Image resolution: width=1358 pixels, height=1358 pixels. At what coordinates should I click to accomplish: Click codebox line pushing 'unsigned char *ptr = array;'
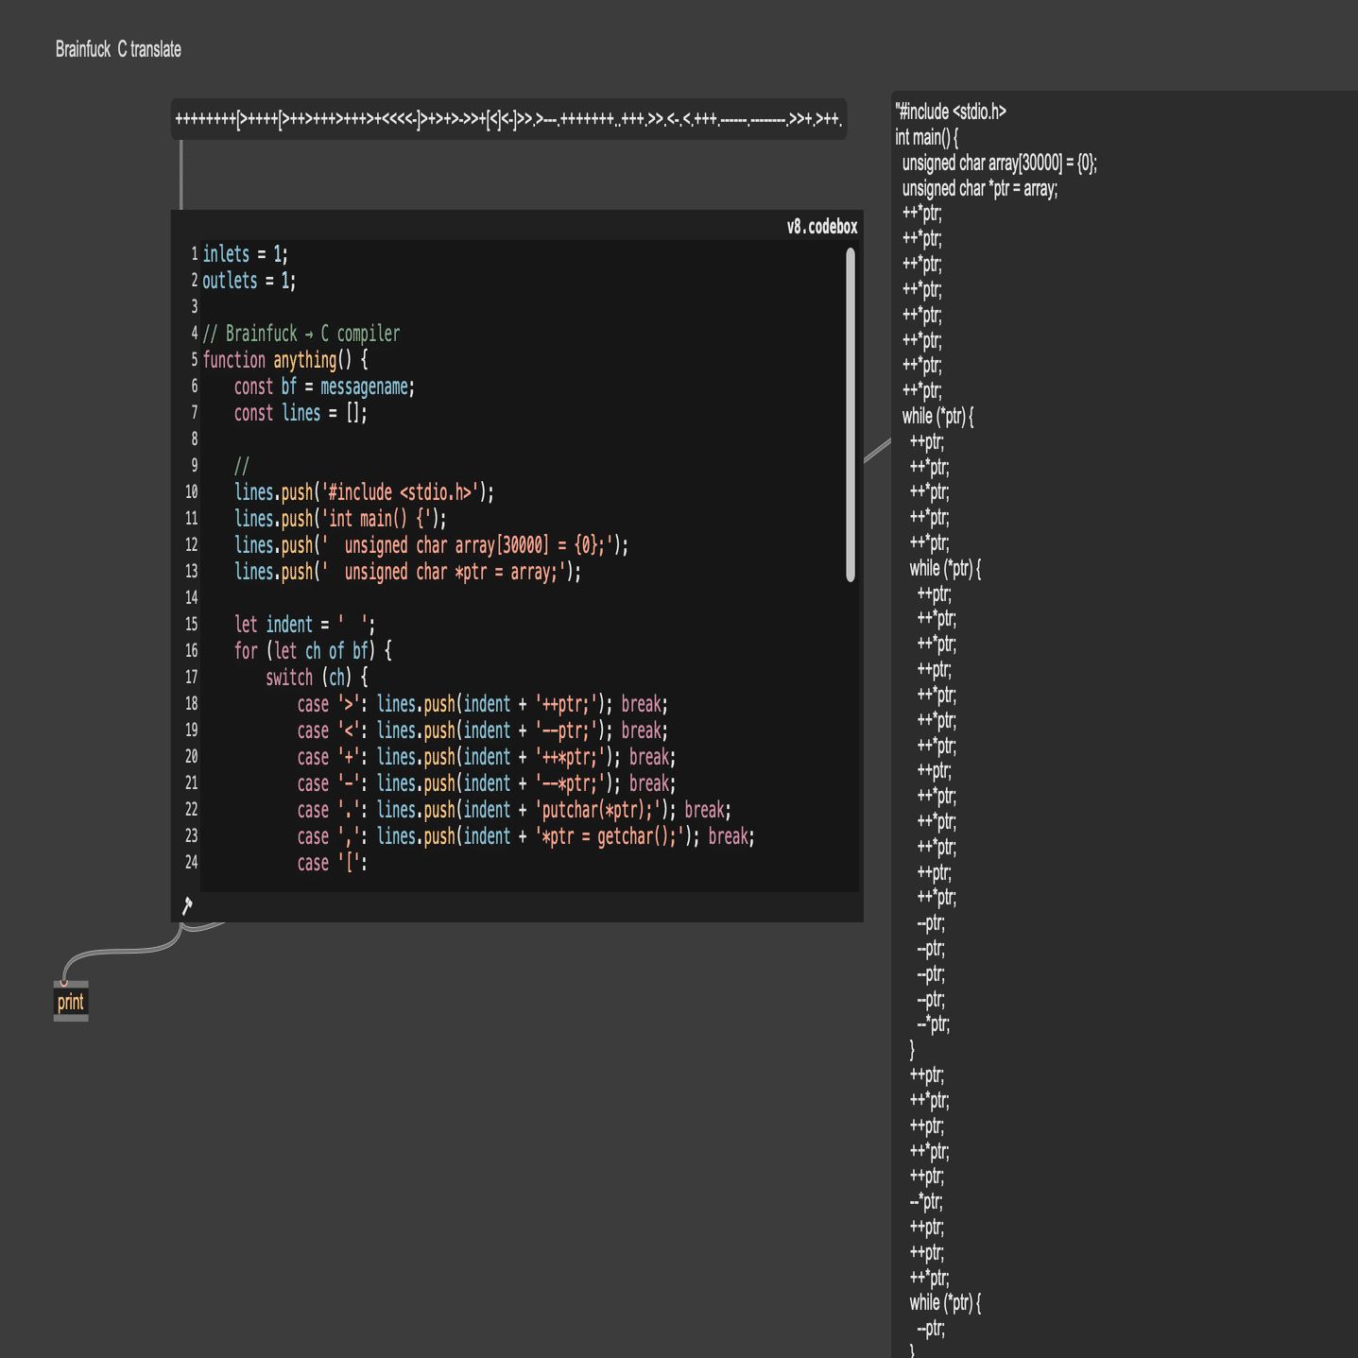[407, 572]
